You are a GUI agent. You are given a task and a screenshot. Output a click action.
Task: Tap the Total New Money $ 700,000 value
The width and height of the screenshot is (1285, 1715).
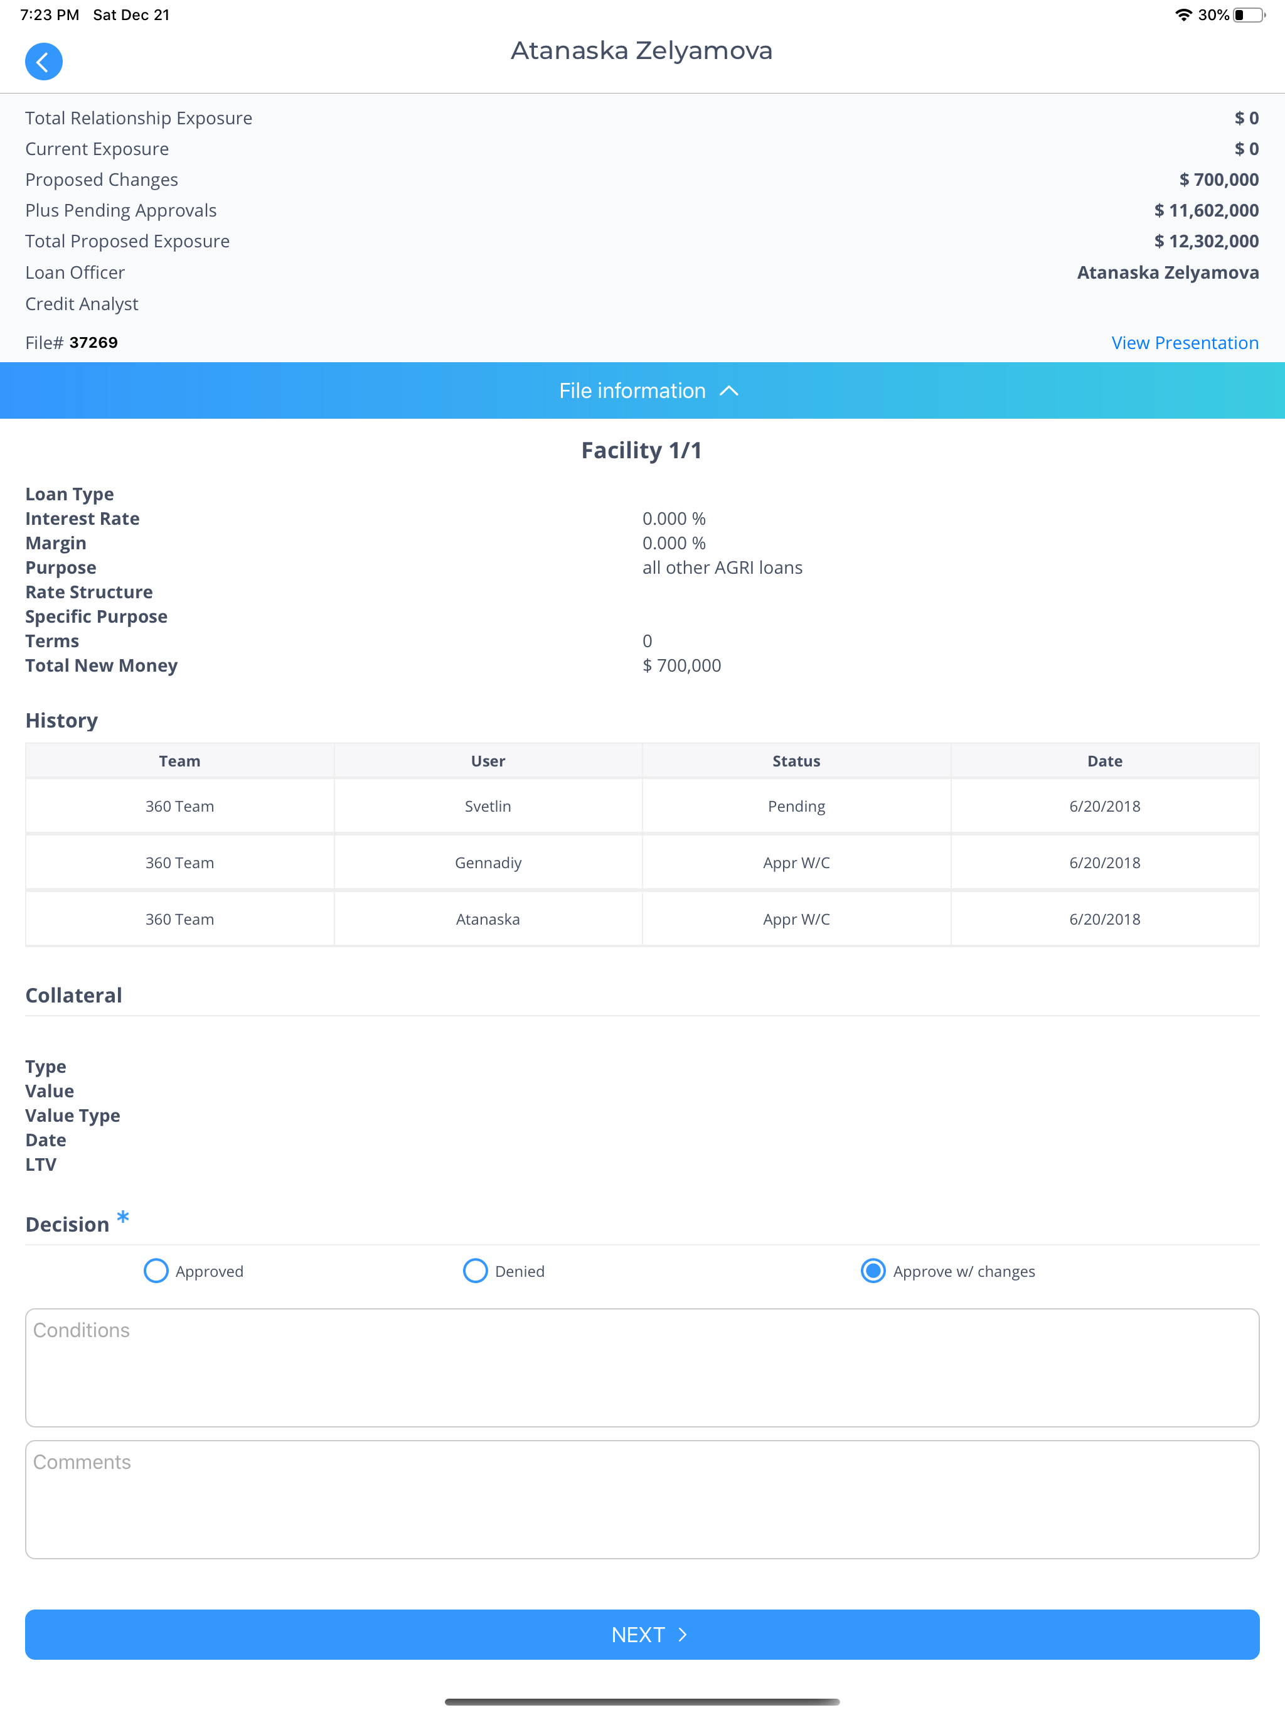pos(682,665)
